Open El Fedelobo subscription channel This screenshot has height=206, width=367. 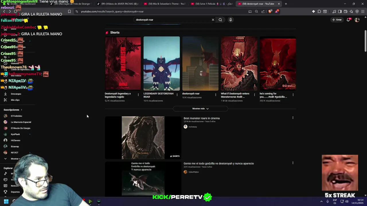coord(16,116)
